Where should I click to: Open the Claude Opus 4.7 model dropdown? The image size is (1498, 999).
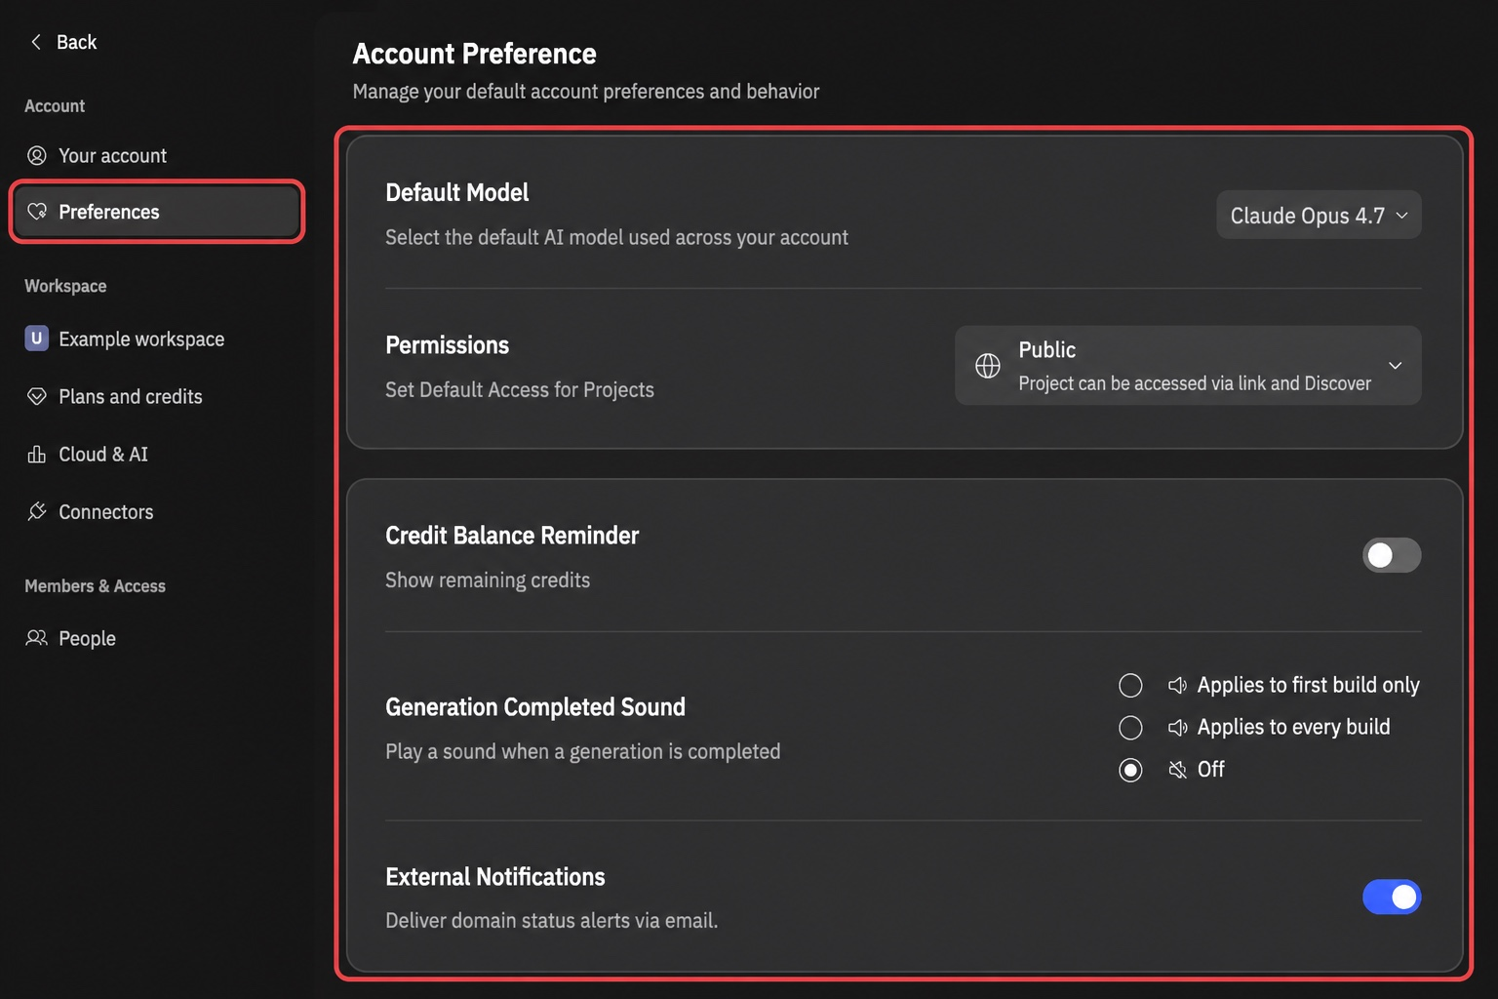click(x=1319, y=215)
